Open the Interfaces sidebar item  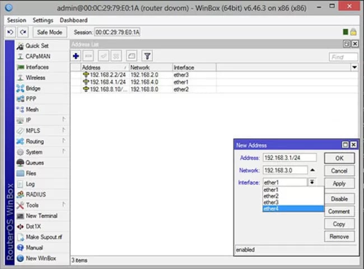point(37,67)
